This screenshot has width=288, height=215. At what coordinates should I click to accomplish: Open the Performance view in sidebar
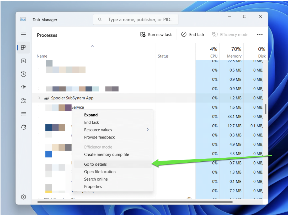coord(23,61)
